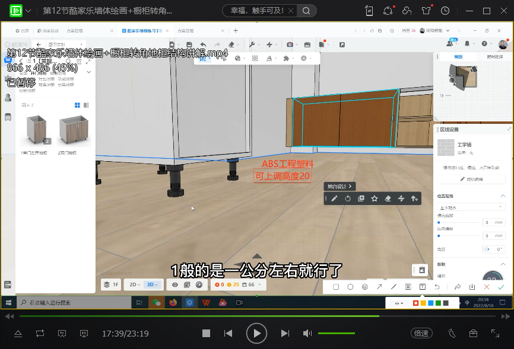Image resolution: width=514 pixels, height=349 pixels.
Task: Select rectangle annotation tool in screenshot bar
Action: pos(336,287)
